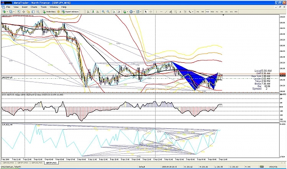
Task: Click the Zoom Out magnifier icon
Action: click(x=108, y=12)
